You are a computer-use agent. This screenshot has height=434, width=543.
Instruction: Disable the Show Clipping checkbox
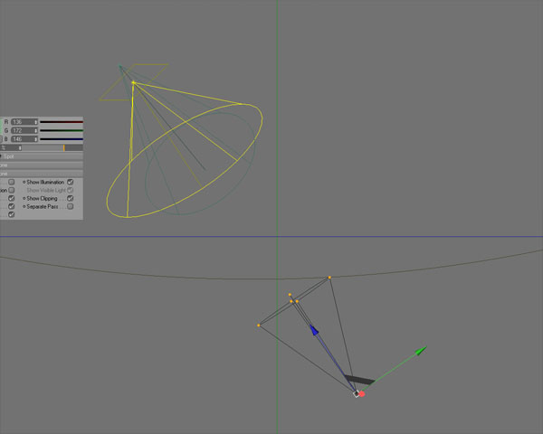click(x=71, y=198)
